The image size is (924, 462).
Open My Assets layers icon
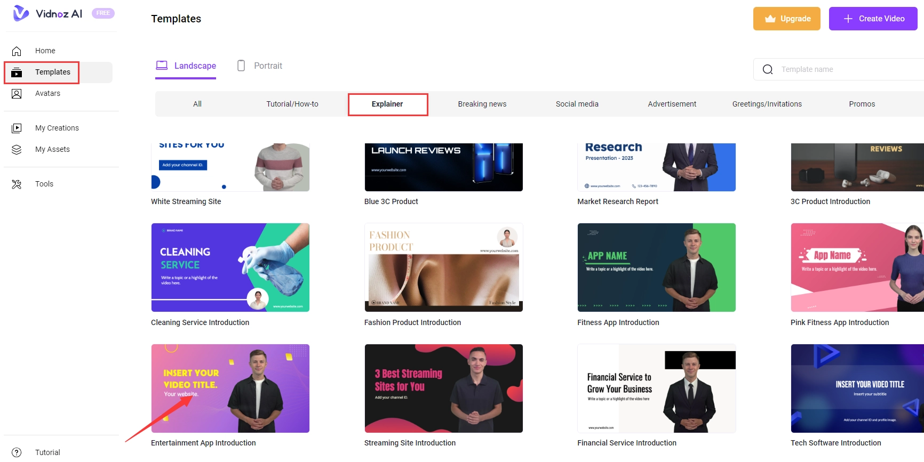[x=17, y=150]
